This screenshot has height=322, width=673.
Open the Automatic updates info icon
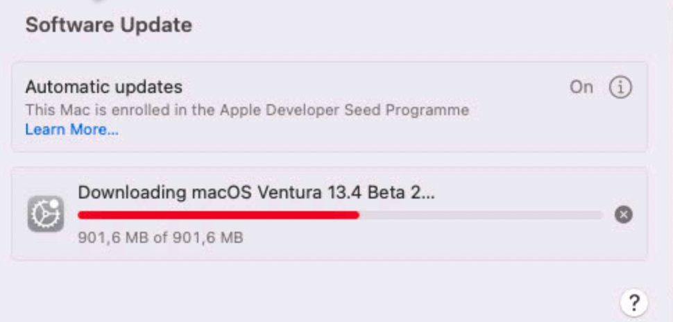(620, 87)
